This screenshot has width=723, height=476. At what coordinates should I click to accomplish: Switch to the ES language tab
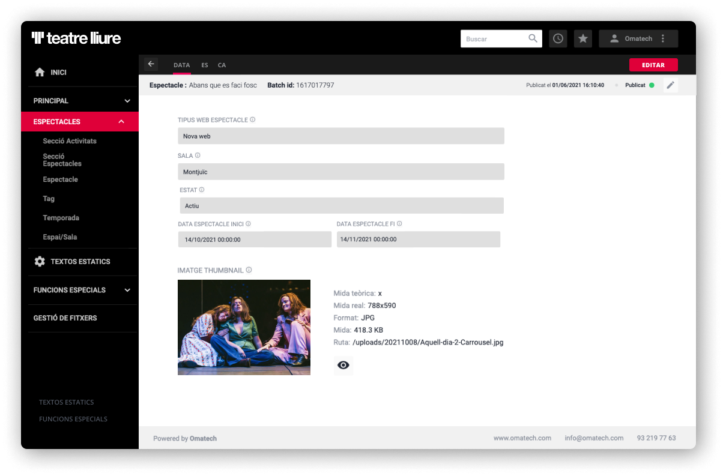[x=205, y=65]
